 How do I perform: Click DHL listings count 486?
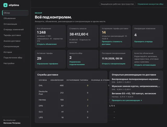(x=62, y=85)
